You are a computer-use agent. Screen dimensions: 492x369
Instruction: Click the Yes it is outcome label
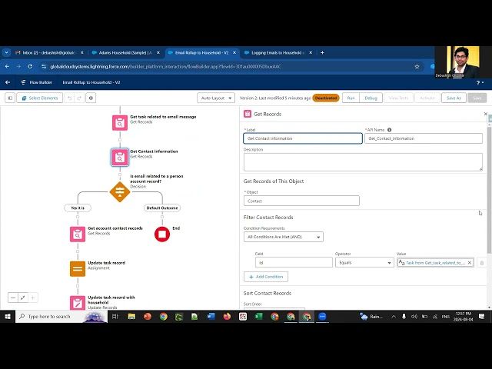coord(78,208)
